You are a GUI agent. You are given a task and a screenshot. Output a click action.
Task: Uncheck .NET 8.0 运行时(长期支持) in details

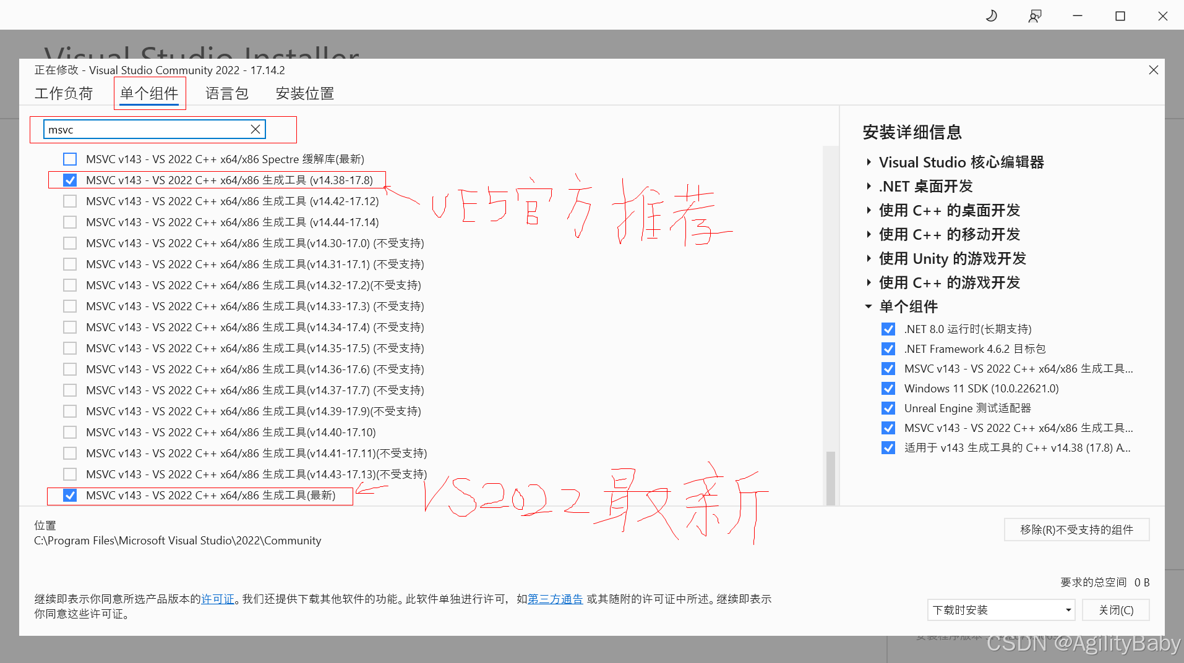(x=888, y=329)
